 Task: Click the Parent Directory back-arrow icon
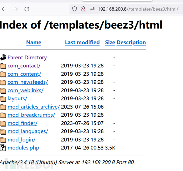point(3,57)
